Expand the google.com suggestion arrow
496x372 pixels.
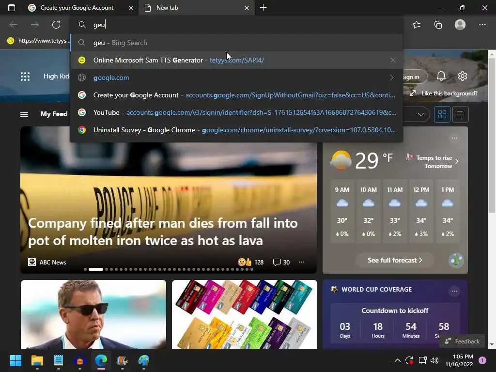(x=391, y=77)
